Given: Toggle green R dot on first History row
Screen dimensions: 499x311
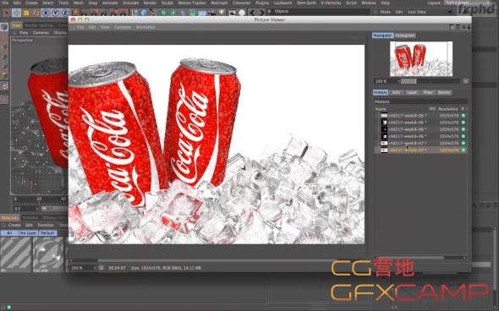Looking at the screenshot, I should coord(463,116).
